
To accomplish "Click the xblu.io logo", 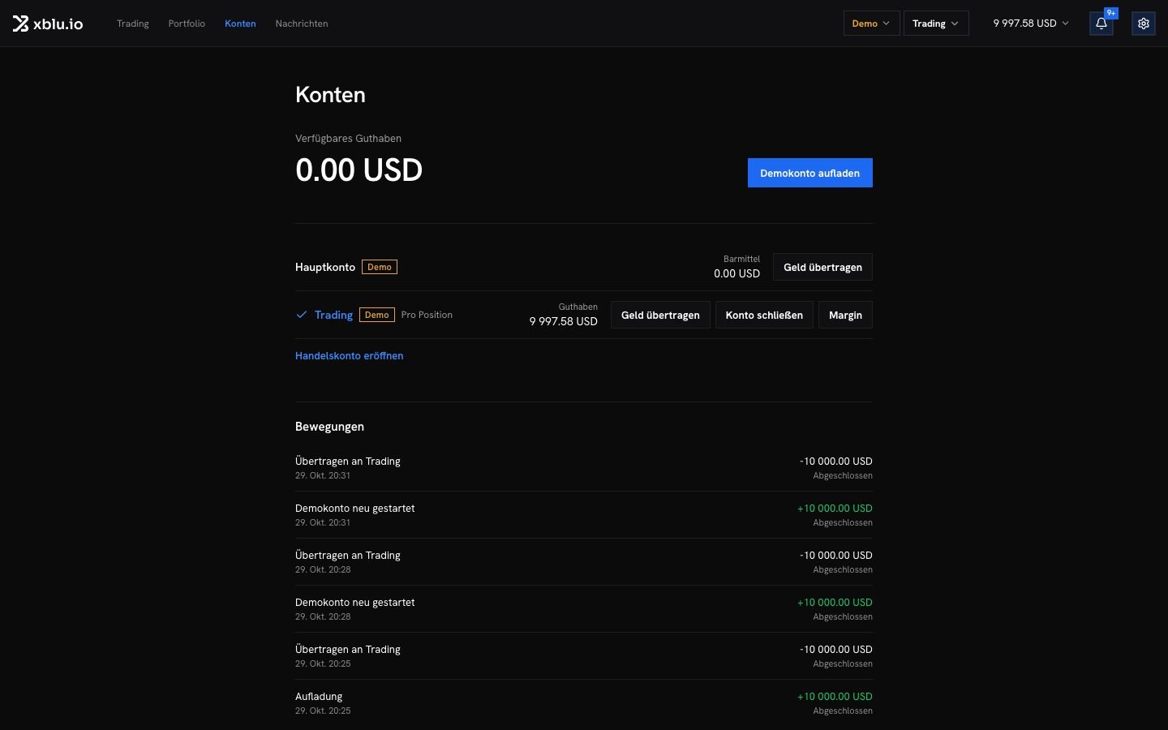I will (48, 24).
